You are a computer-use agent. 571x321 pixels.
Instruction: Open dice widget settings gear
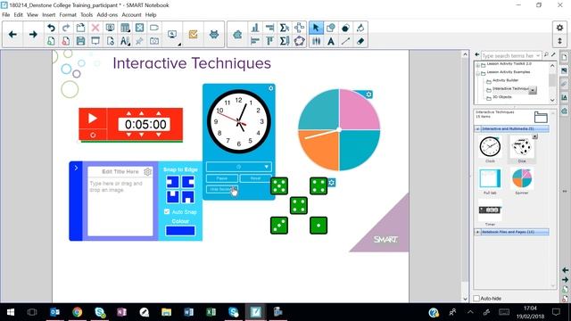(x=331, y=182)
